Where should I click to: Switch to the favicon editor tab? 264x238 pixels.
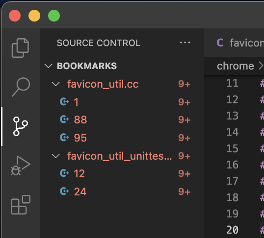(x=240, y=43)
